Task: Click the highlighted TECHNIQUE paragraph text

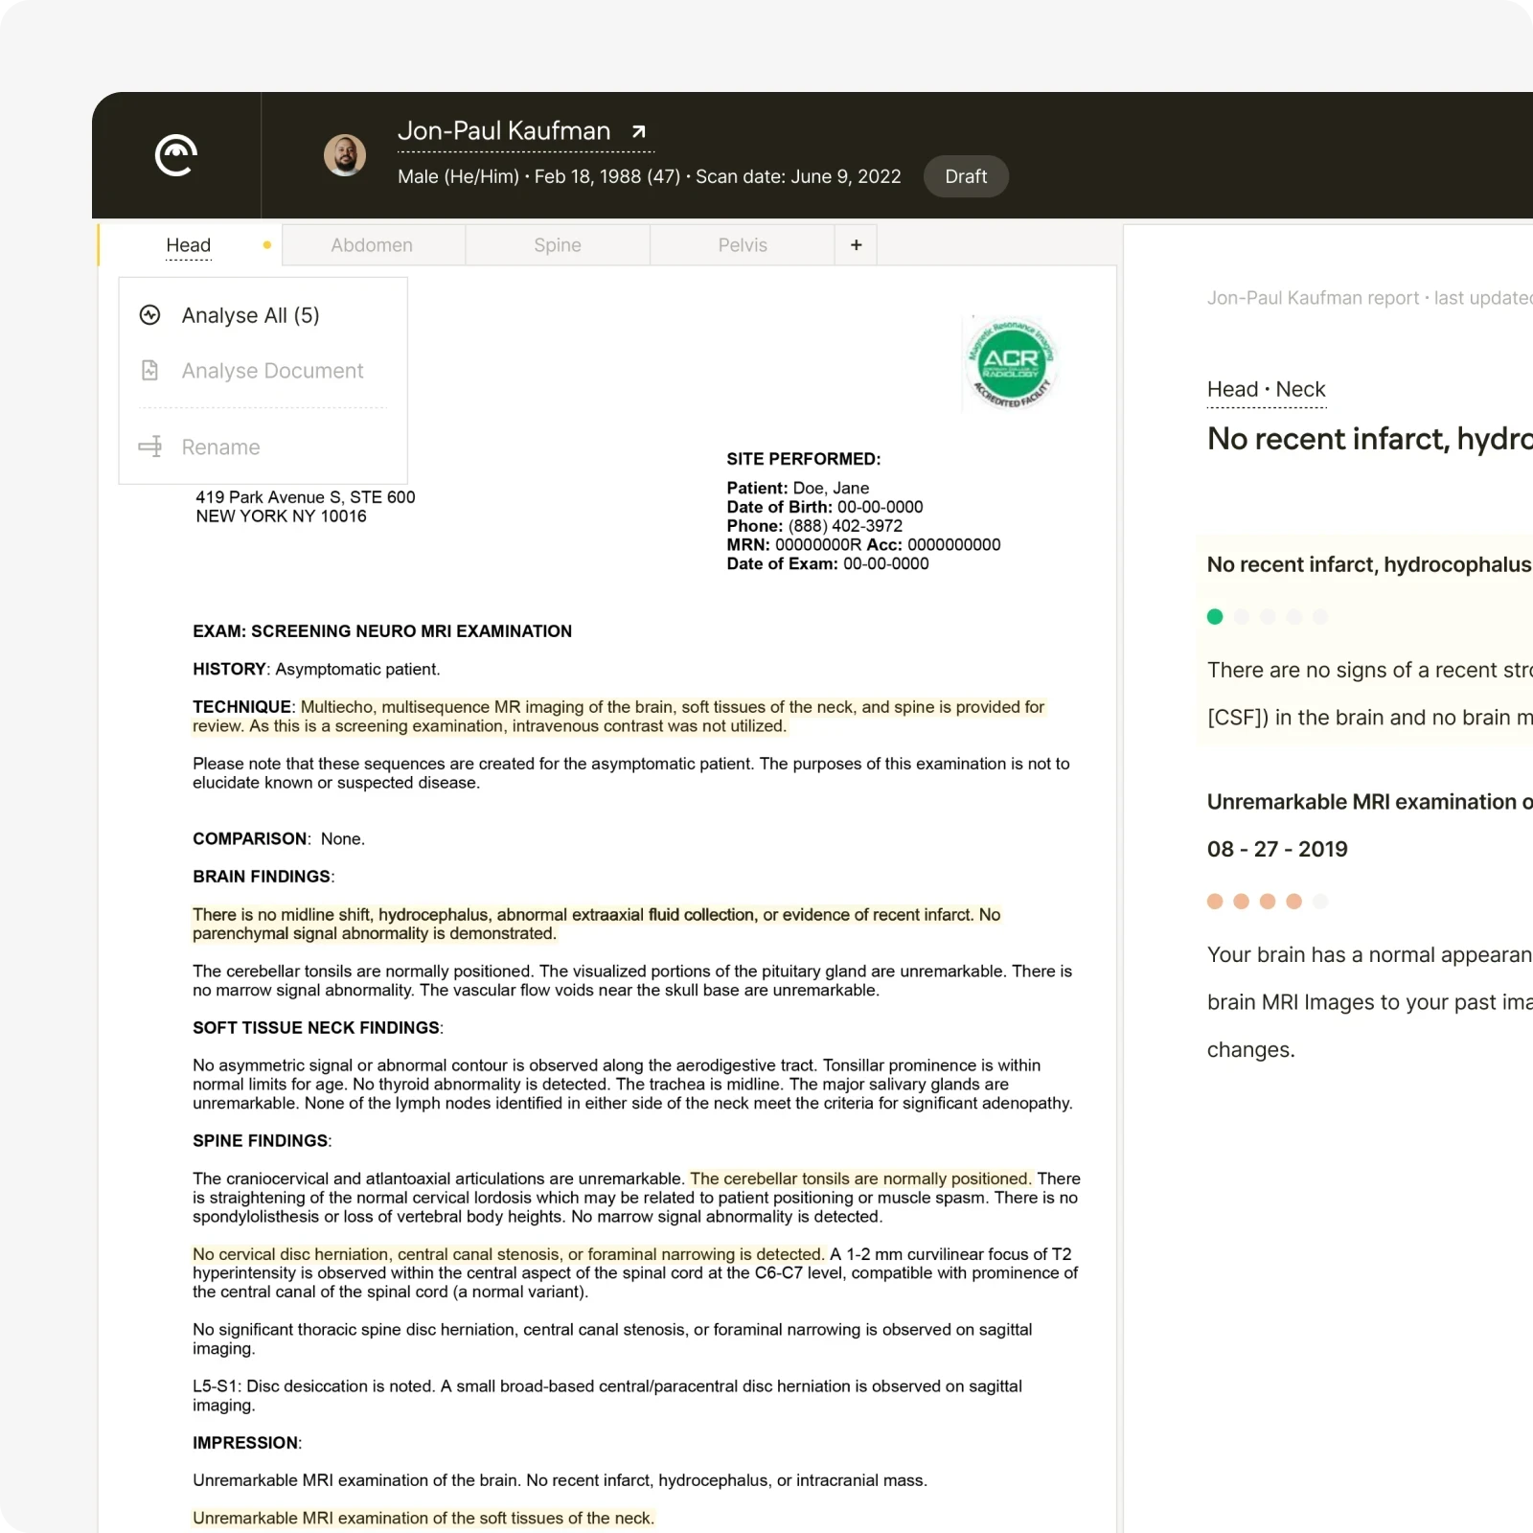Action: (618, 717)
